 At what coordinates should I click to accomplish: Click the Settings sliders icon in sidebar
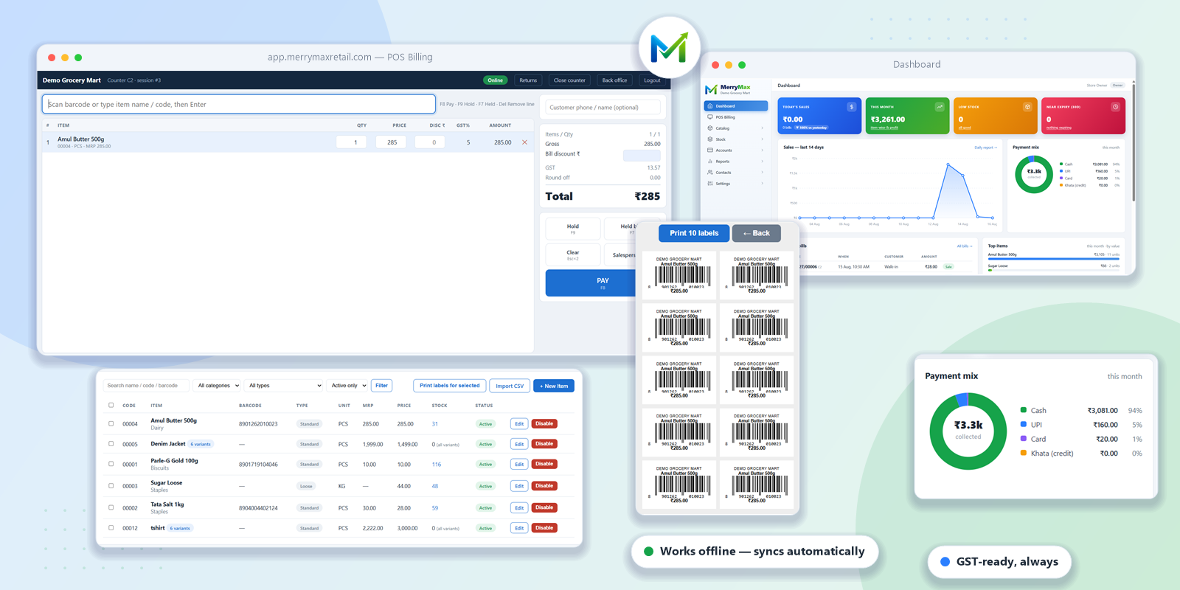click(x=710, y=184)
